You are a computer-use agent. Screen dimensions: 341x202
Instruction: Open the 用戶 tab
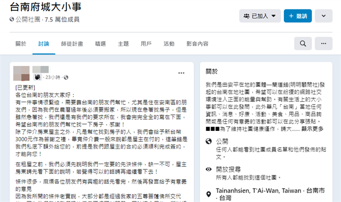pyautogui.click(x=146, y=44)
